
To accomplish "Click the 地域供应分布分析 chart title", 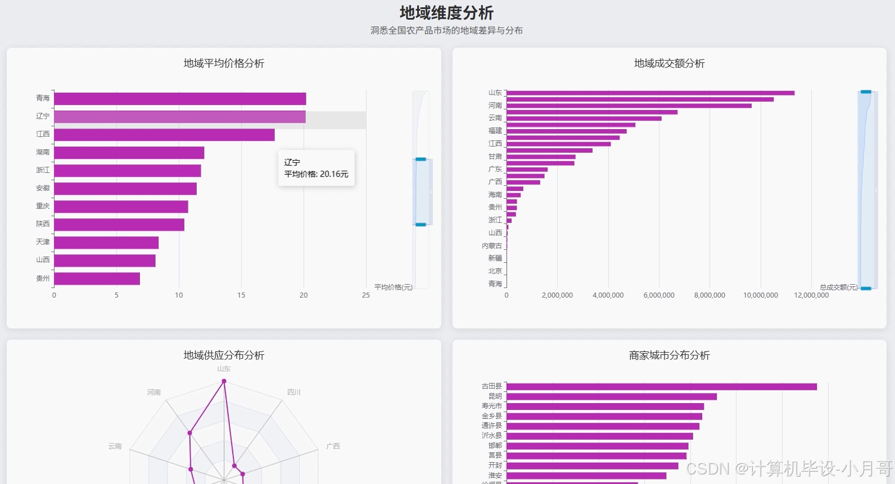I will pyautogui.click(x=224, y=355).
